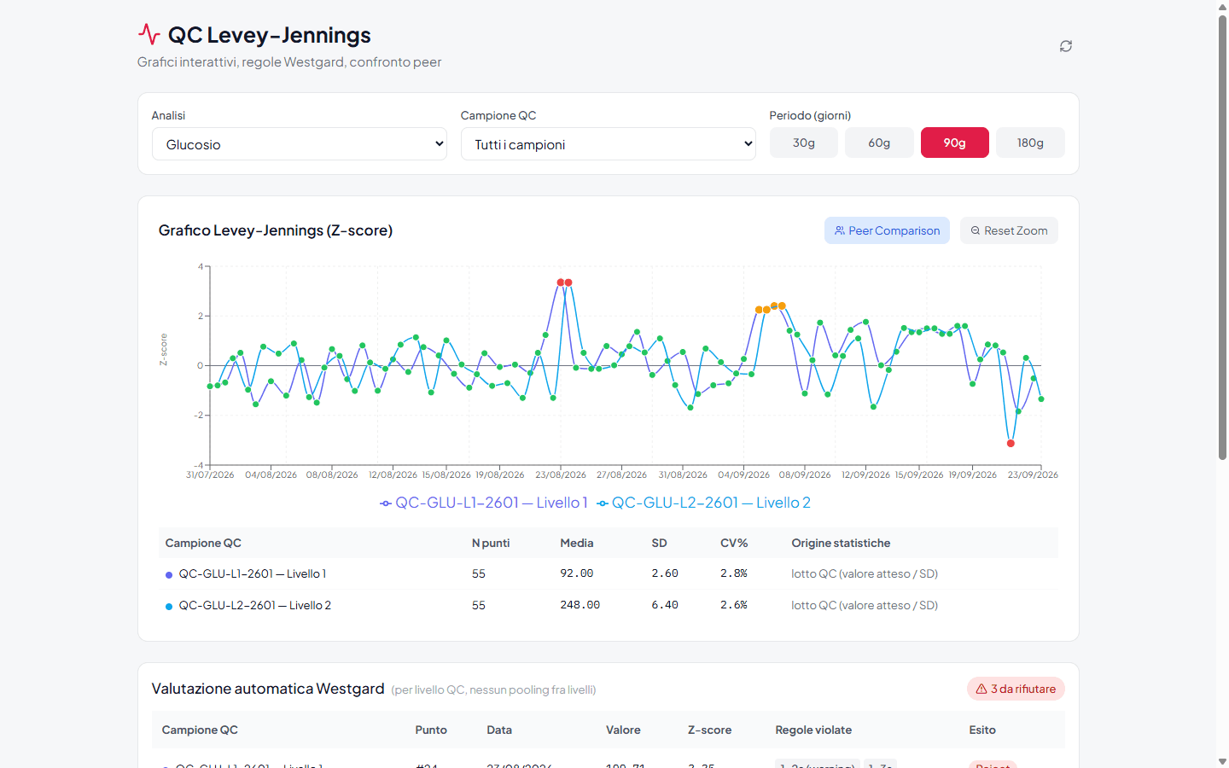Click the "N punti" column header

click(x=491, y=543)
